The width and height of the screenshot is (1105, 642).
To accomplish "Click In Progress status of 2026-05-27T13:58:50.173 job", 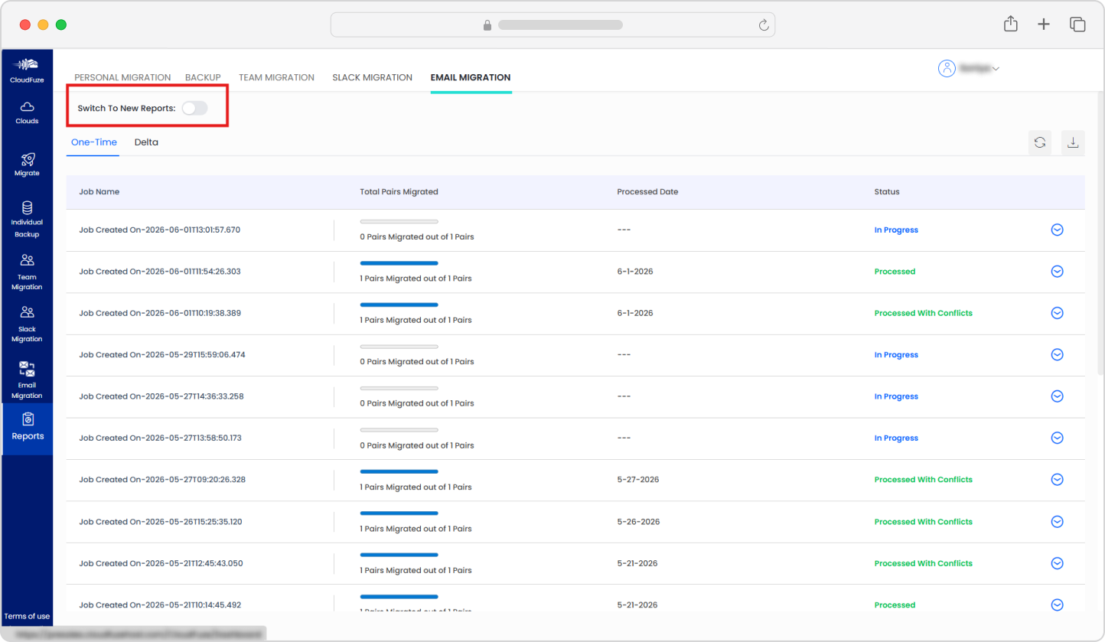I will 896,438.
